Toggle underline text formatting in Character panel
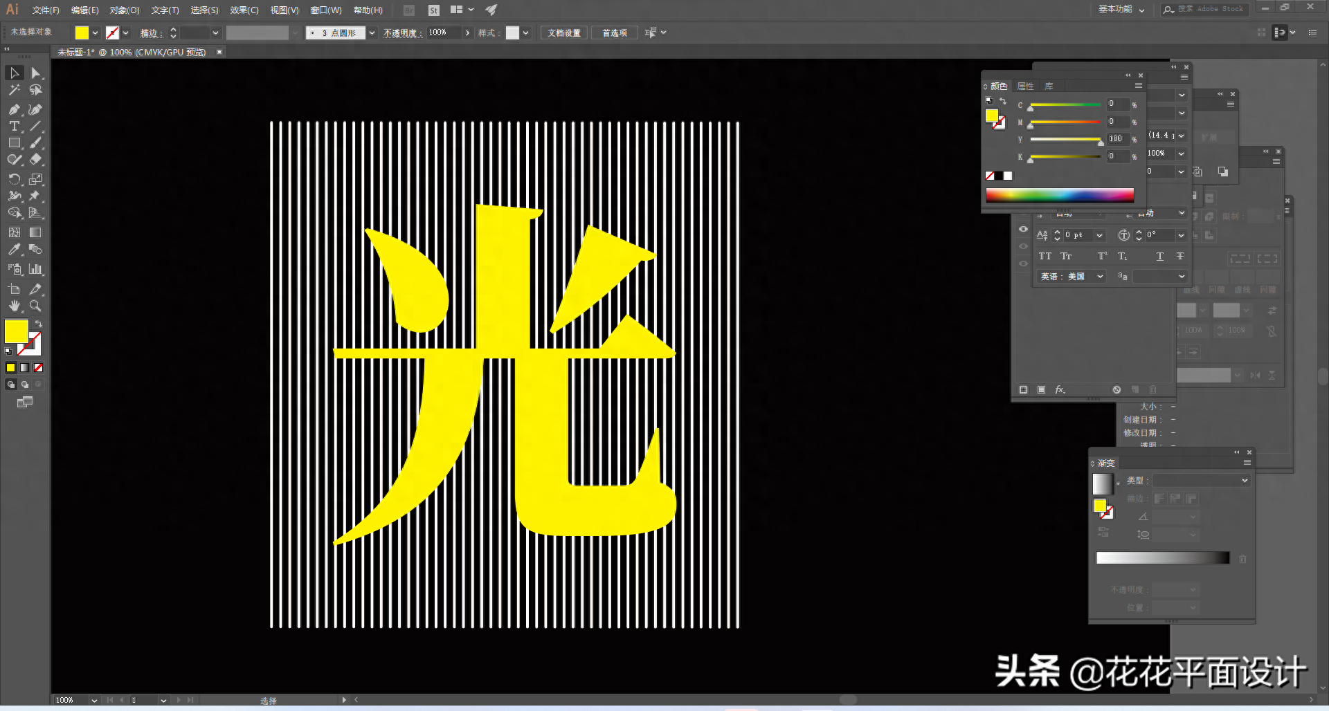This screenshot has height=711, width=1329. [1159, 257]
